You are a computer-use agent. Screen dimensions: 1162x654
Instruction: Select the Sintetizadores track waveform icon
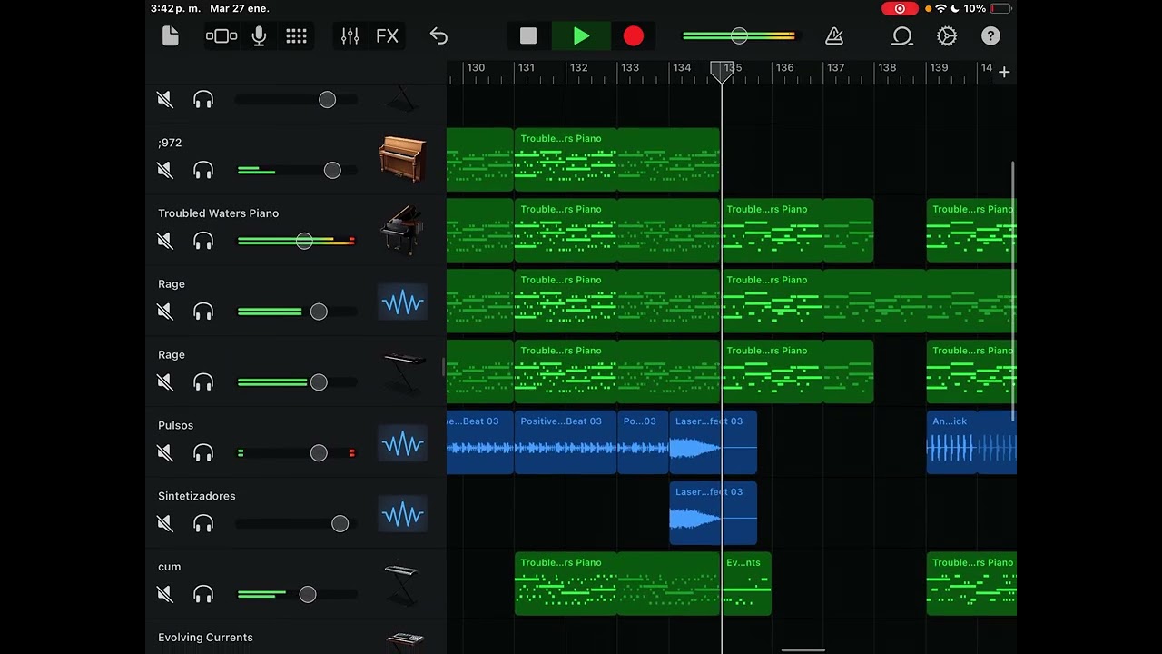(402, 515)
